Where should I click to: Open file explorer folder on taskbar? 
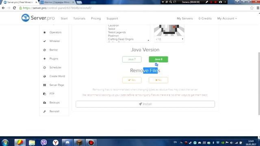click(x=32, y=142)
